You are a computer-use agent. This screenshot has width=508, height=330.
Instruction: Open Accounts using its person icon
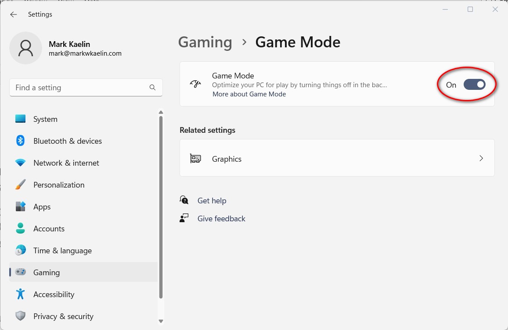[x=20, y=228]
